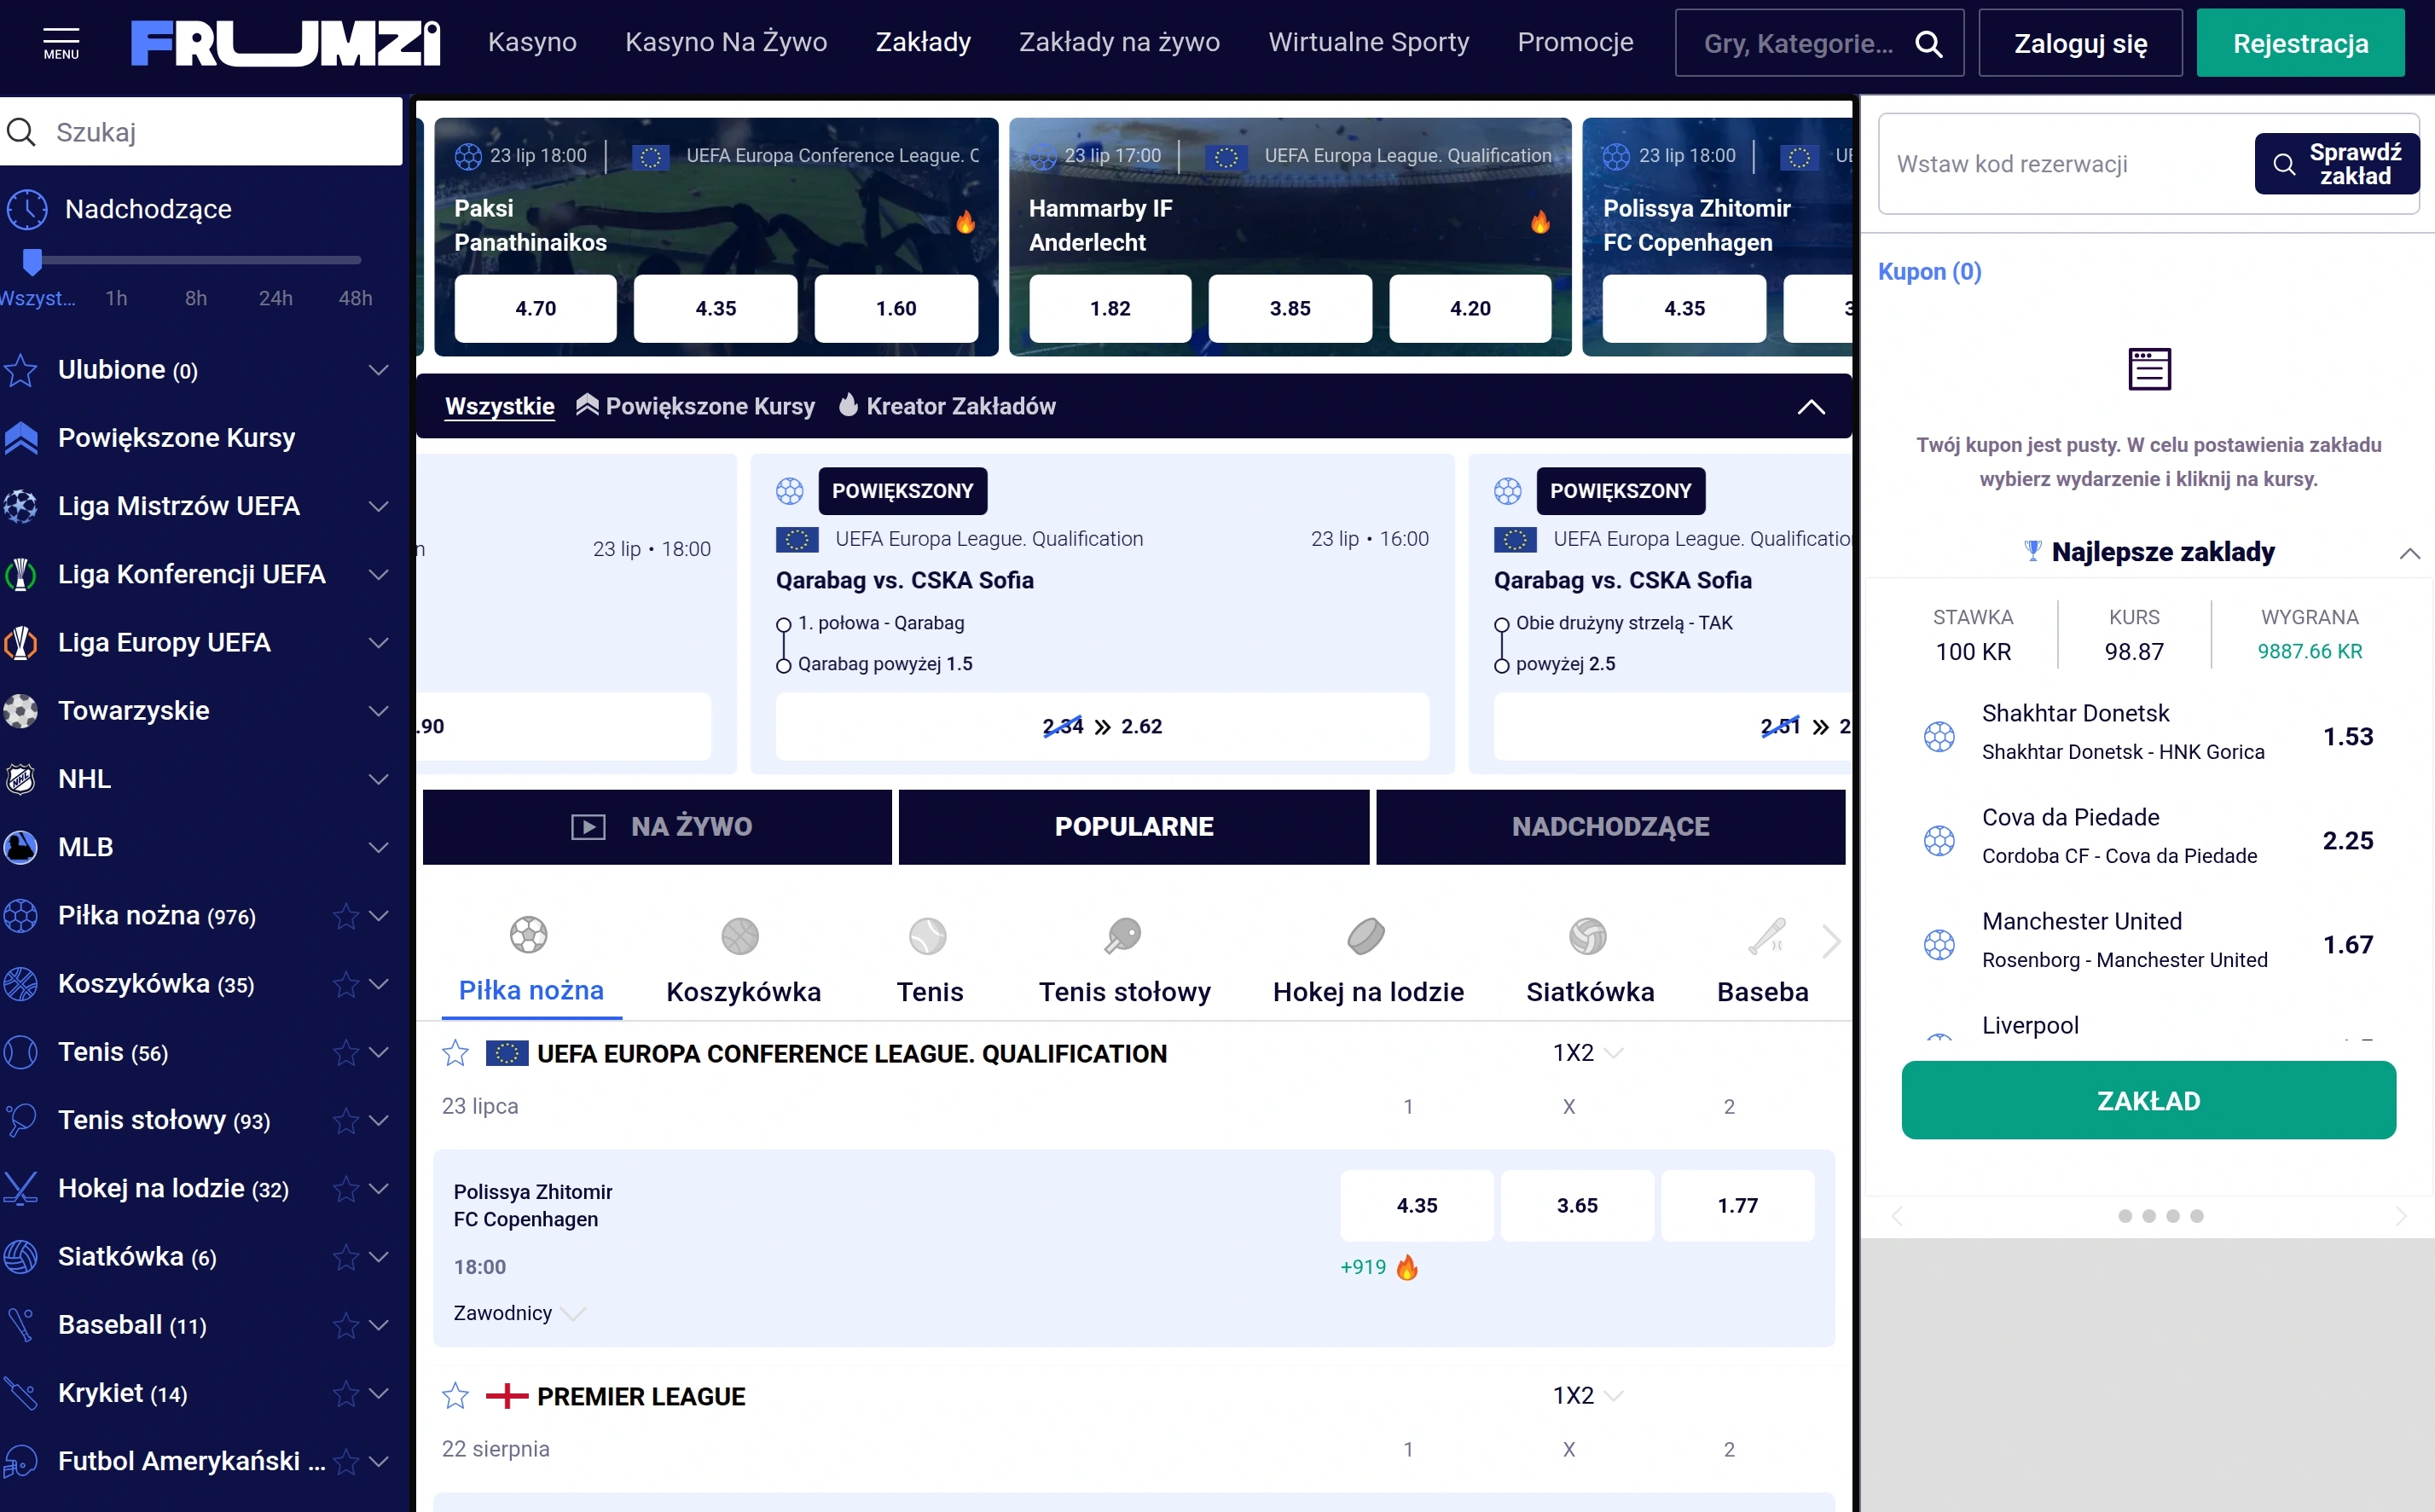Viewport: 2435px width, 1512px height.
Task: Favorite Tenis with its star
Action: [x=346, y=1052]
